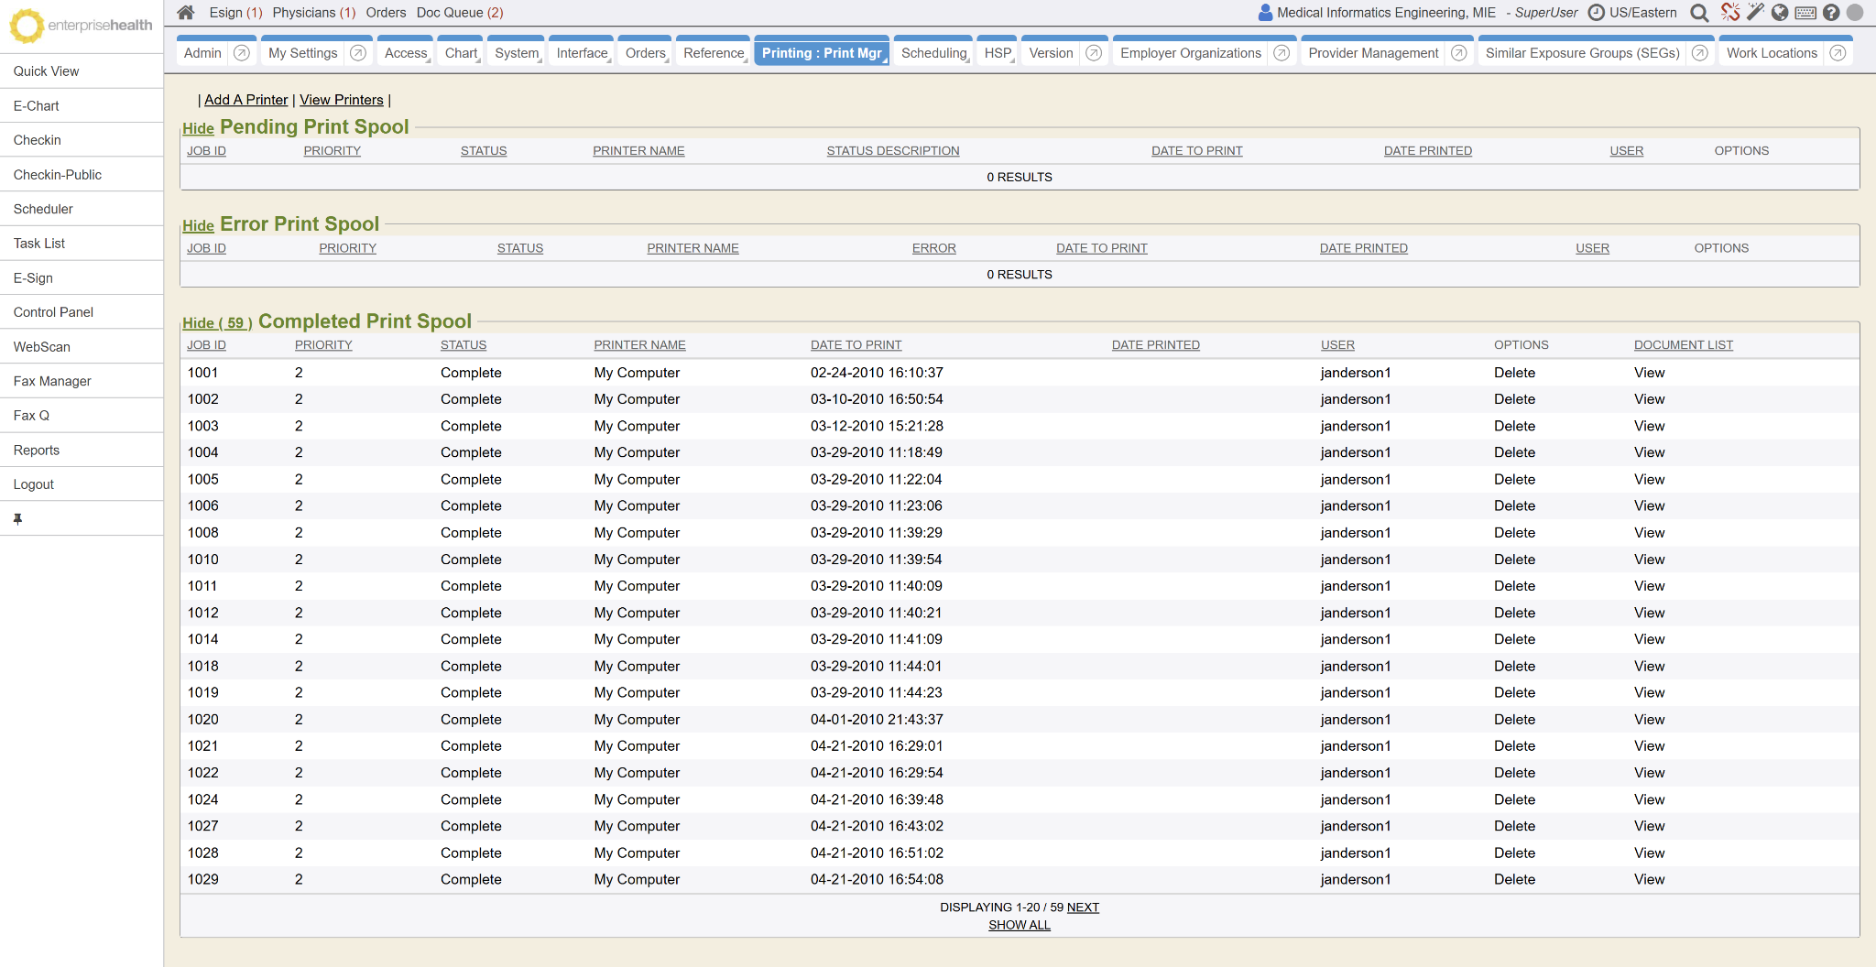Click the Add A Printer link
1876x967 pixels.
245,100
